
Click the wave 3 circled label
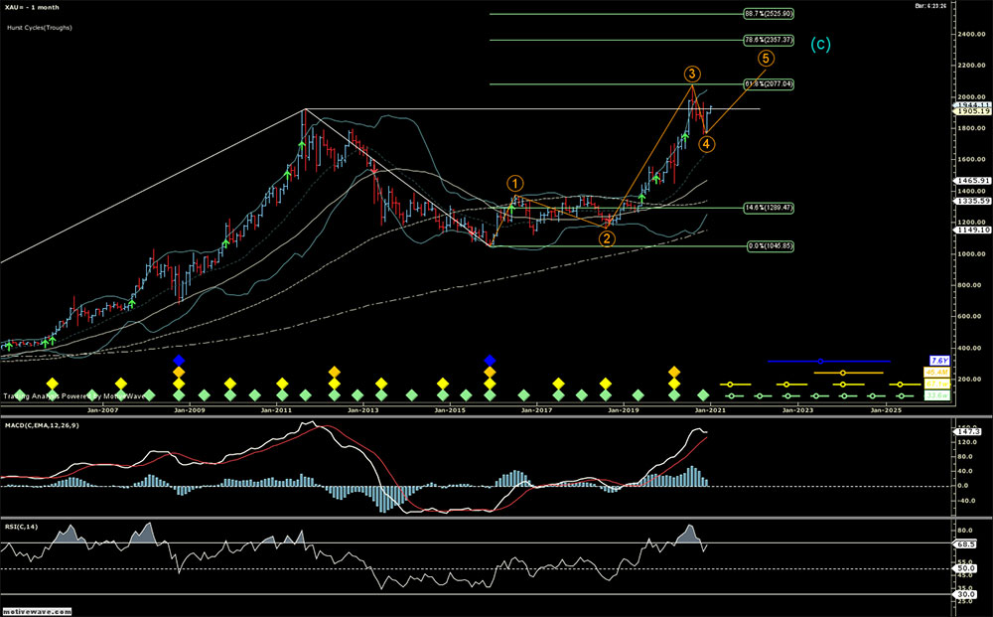click(693, 75)
